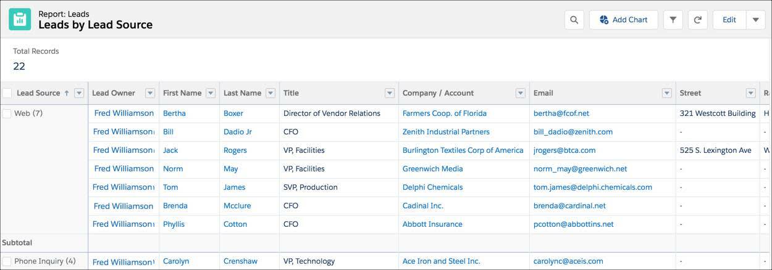Open the Jack first name link
The height and width of the screenshot is (270, 772).
(170, 150)
